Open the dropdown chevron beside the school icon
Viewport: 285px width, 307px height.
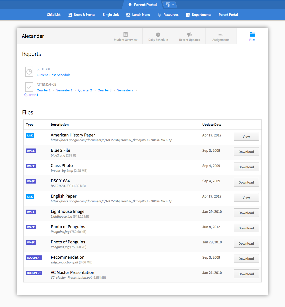[173, 4]
